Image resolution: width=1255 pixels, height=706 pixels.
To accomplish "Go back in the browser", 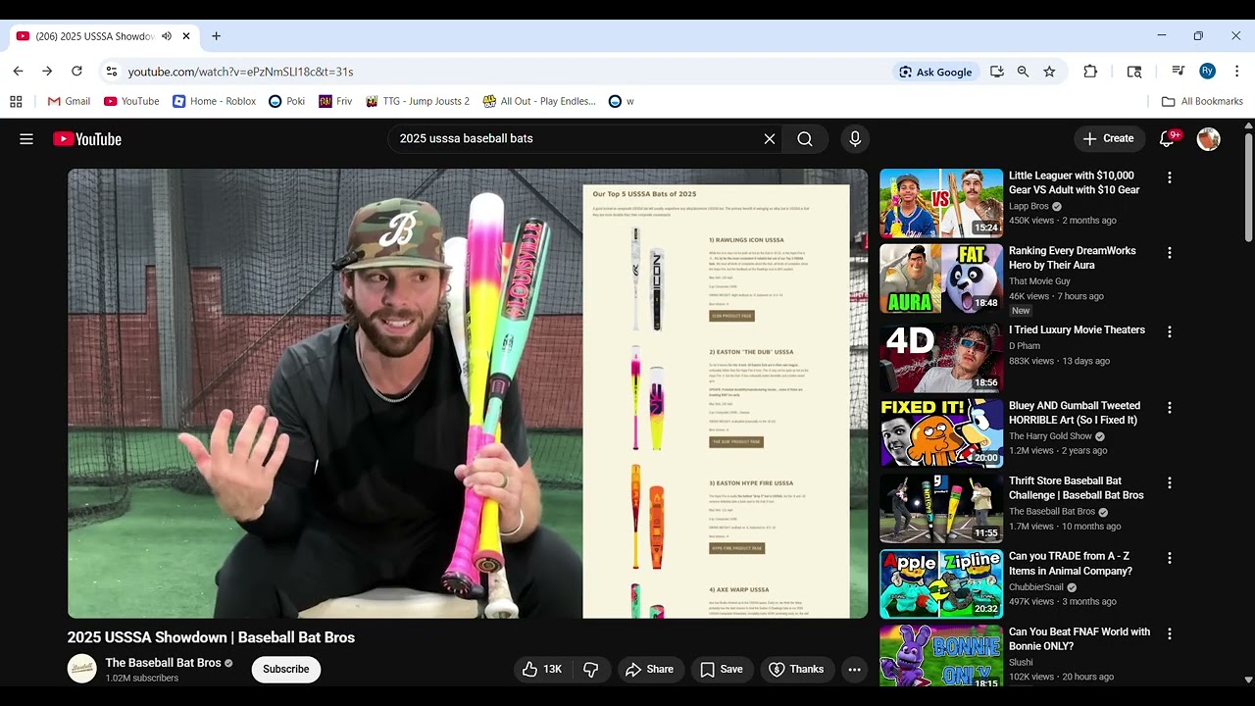I will click(x=18, y=72).
